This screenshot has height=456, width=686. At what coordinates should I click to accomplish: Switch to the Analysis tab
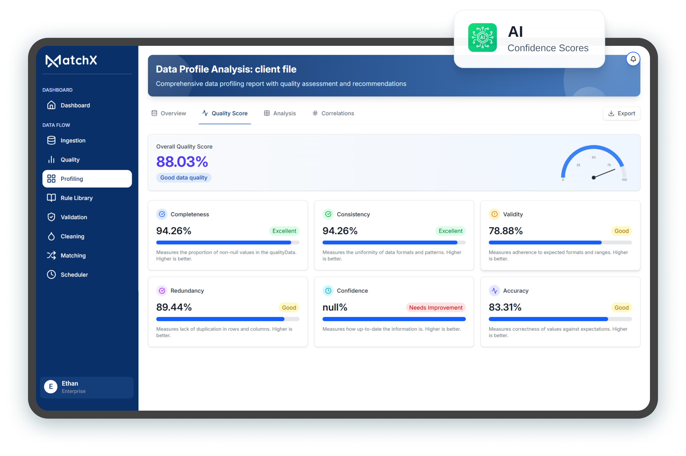tap(284, 113)
